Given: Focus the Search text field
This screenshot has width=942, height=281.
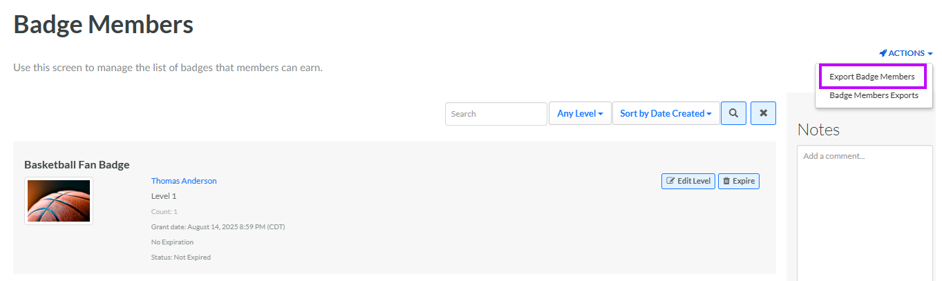Looking at the screenshot, I should click(x=496, y=114).
